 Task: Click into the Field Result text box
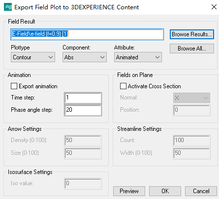[87, 34]
